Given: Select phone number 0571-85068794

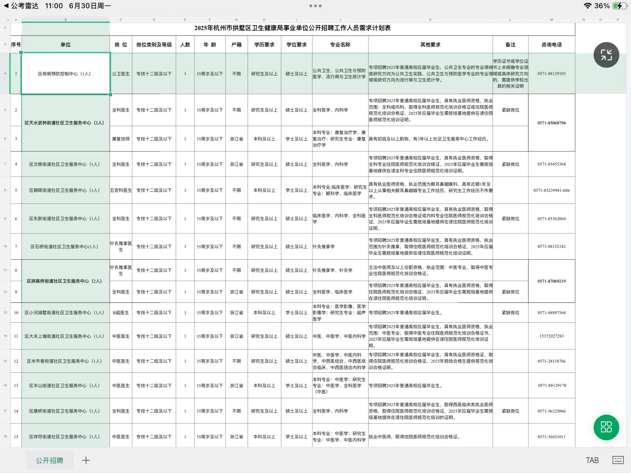Looking at the screenshot, I should [x=552, y=123].
